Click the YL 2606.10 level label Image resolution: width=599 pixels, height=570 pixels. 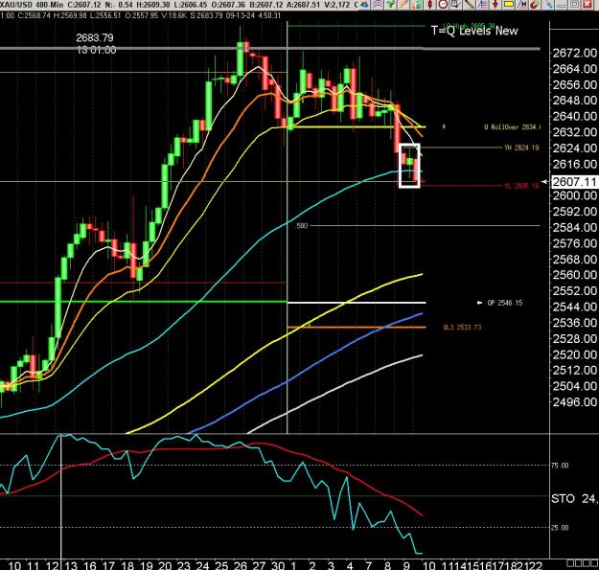521,186
